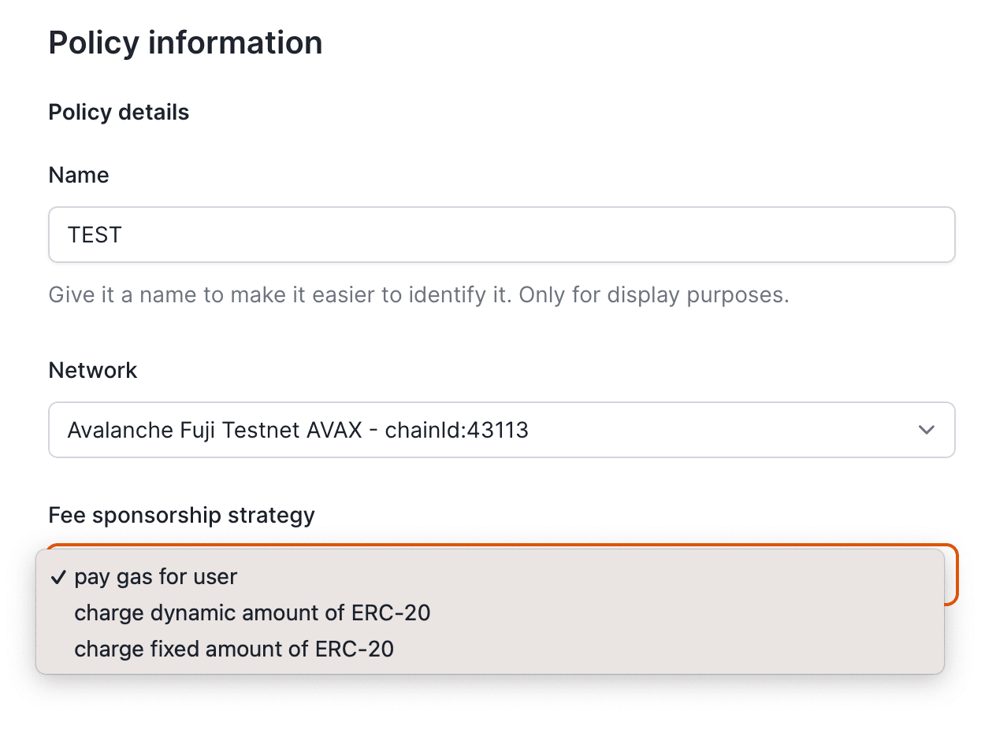Image resolution: width=996 pixels, height=751 pixels.
Task: Click the Policy details subheading
Action: [119, 112]
